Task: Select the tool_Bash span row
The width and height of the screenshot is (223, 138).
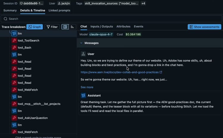Action: [x=38, y=47]
